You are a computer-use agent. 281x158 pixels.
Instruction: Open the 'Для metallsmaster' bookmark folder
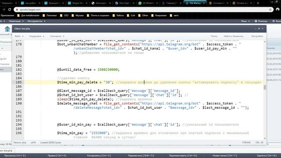tap(28, 15)
